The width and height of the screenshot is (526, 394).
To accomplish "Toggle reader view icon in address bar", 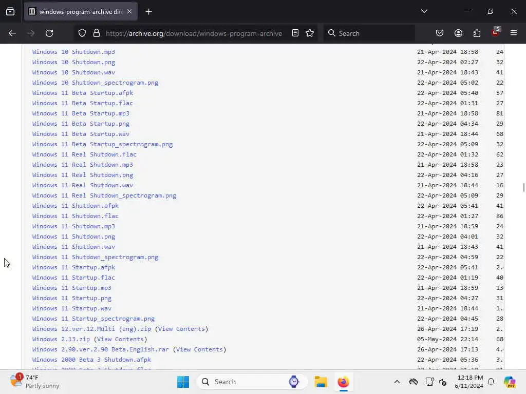I will pos(295,33).
